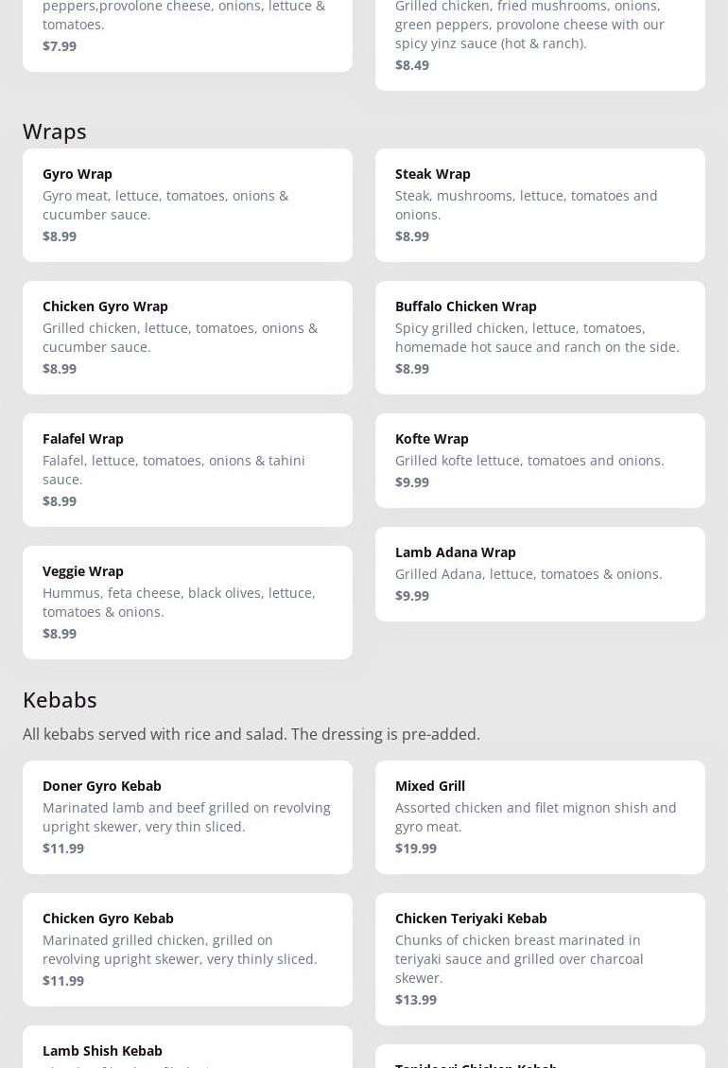Pick the Lamb Adana Wrap card

point(540,573)
